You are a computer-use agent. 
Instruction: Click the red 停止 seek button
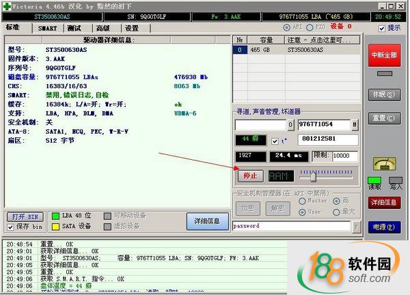(251, 175)
